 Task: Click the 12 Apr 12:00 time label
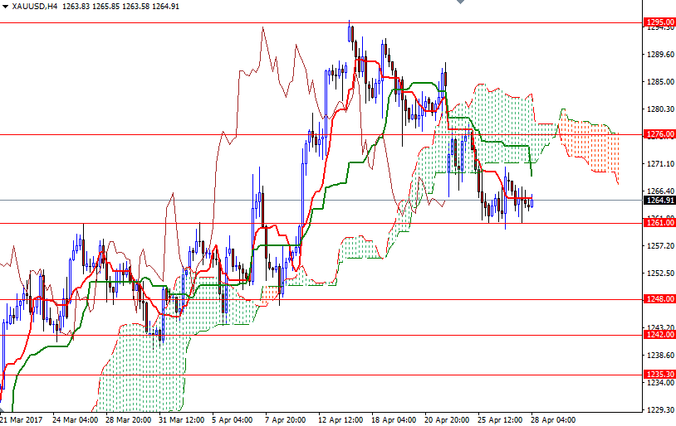tap(341, 419)
